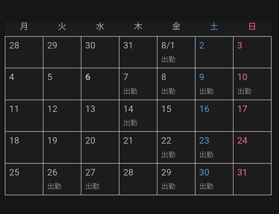Screen dimensions: 279x214
Task: Select Saturday the 30th
Action: [214, 179]
